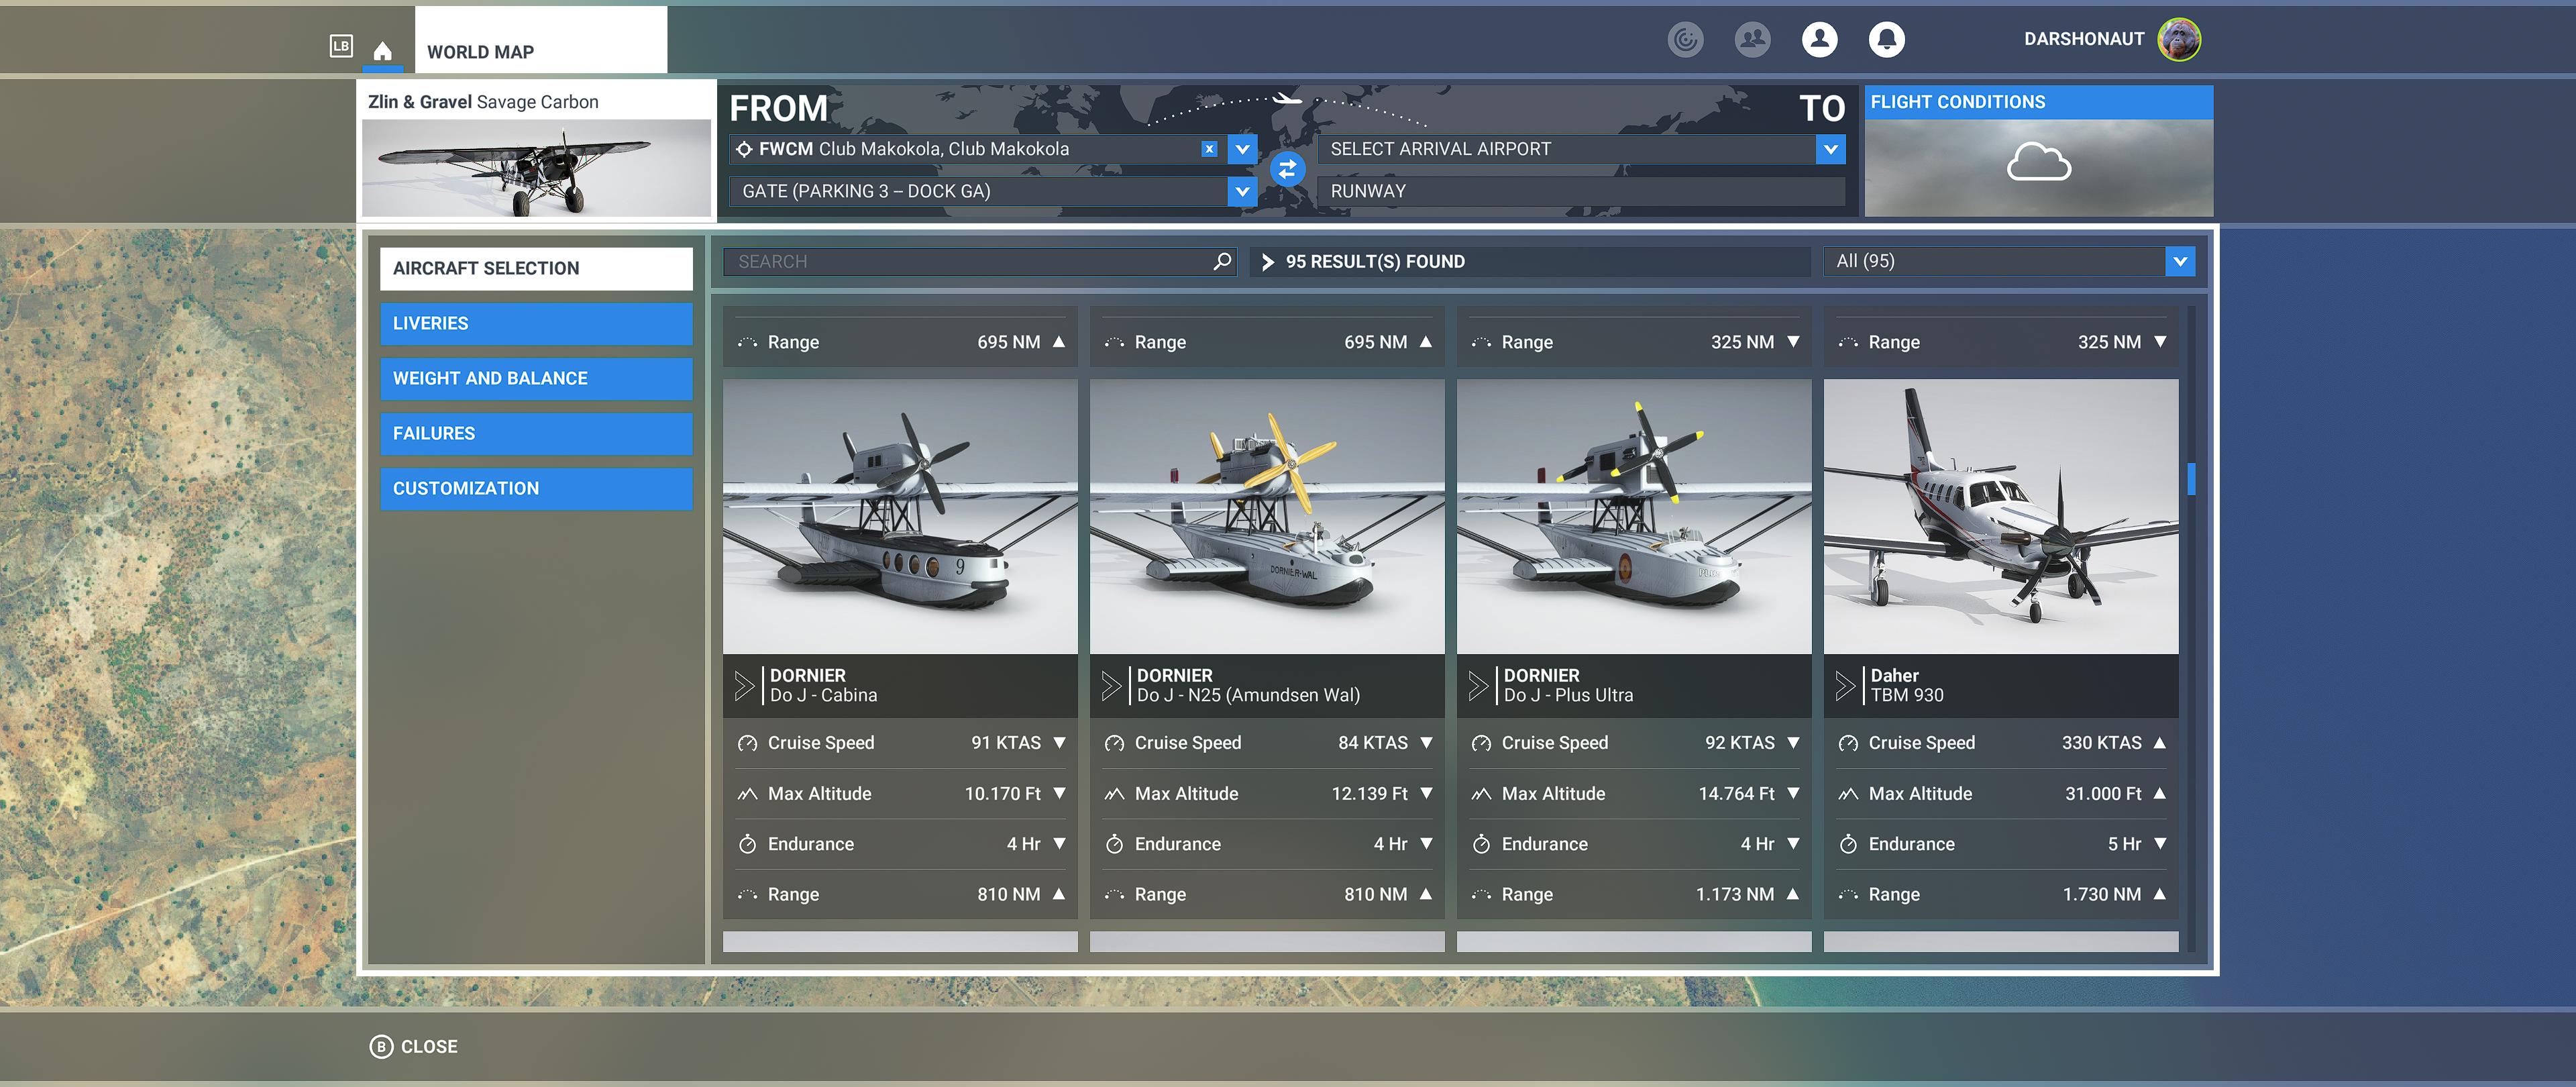
Task: Swap departure and arrival airports
Action: point(1287,169)
